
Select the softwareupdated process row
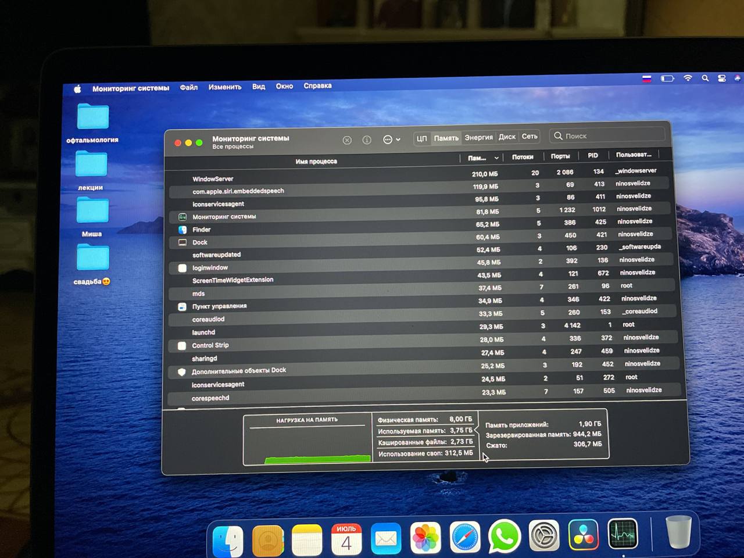pyautogui.click(x=421, y=252)
